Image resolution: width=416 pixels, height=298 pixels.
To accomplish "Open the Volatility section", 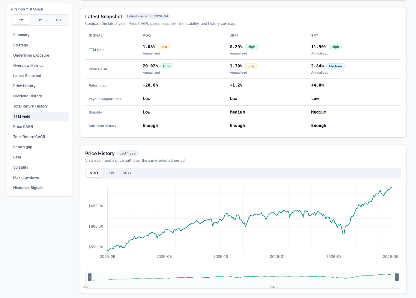I will point(40,167).
